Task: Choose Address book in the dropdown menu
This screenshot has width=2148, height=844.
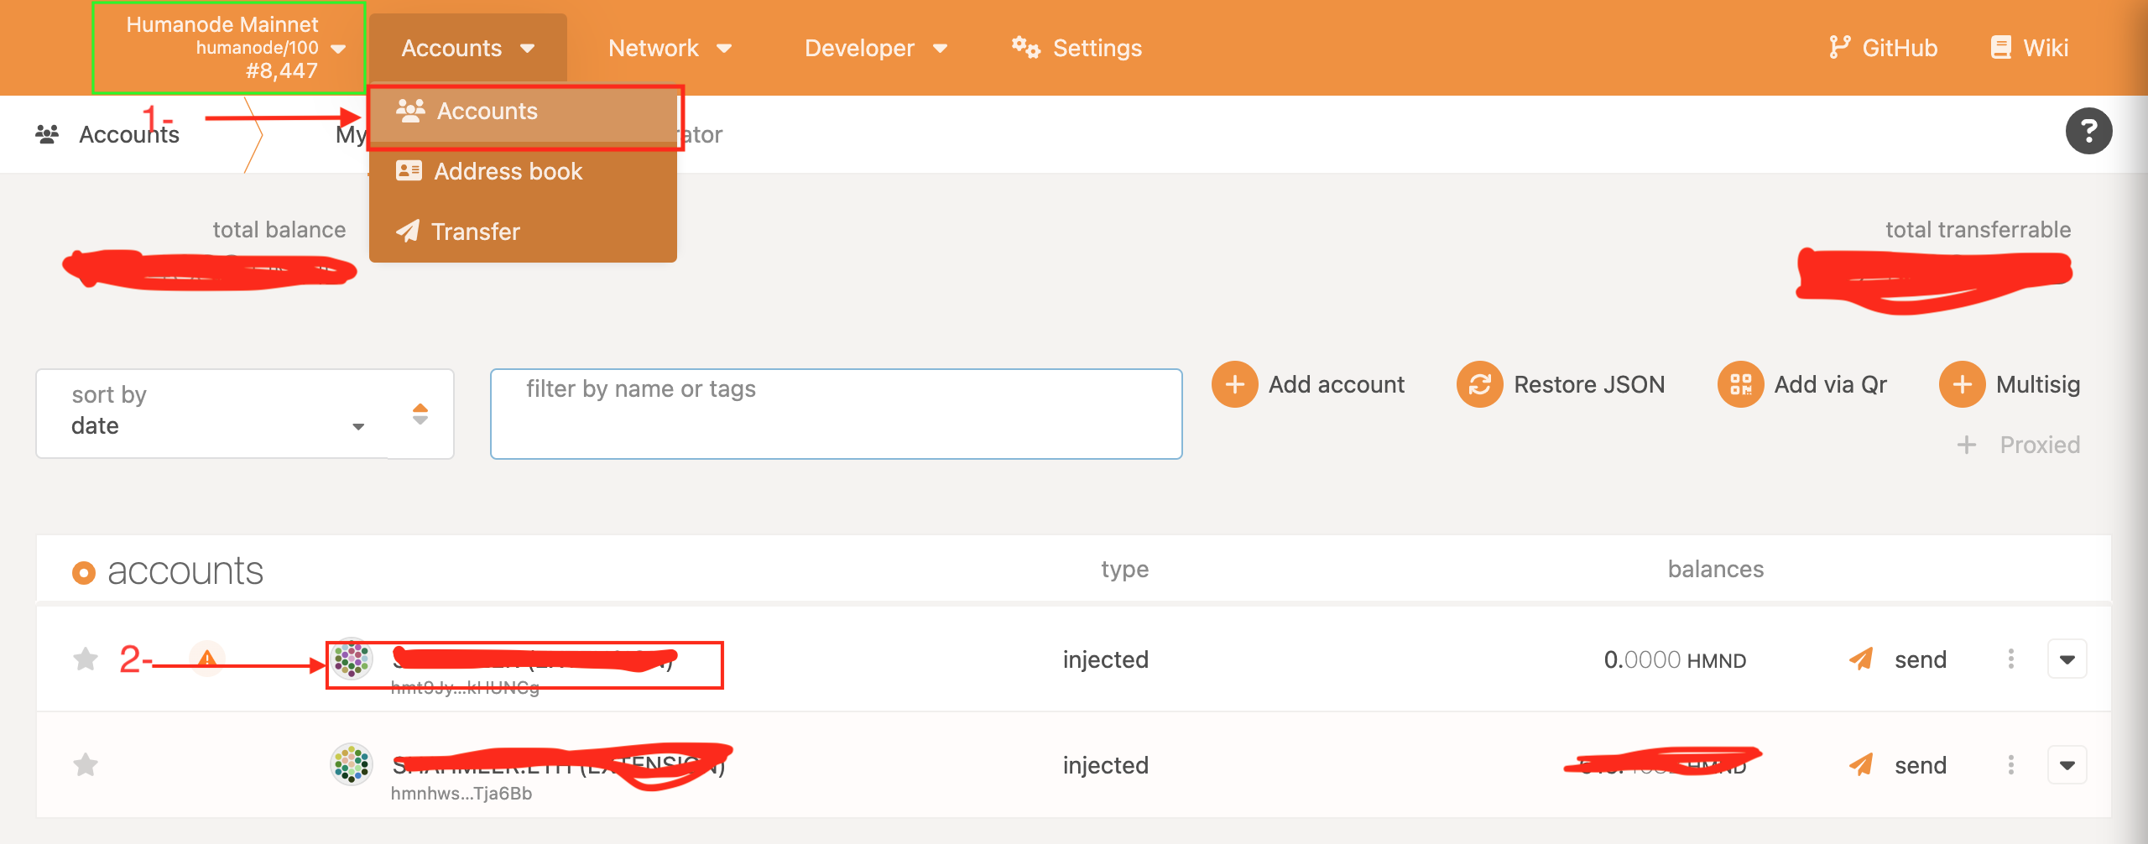Action: click(523, 171)
